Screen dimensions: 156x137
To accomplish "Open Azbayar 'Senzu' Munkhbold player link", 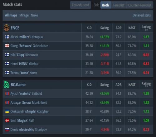I will 29,102.
